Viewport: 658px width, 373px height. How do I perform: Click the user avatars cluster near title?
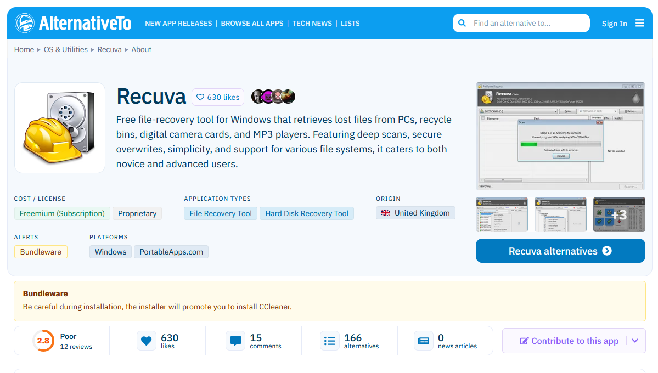(273, 97)
